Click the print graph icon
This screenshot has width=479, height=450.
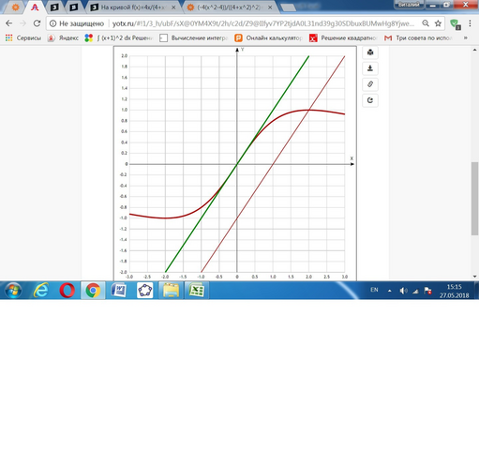(x=370, y=52)
